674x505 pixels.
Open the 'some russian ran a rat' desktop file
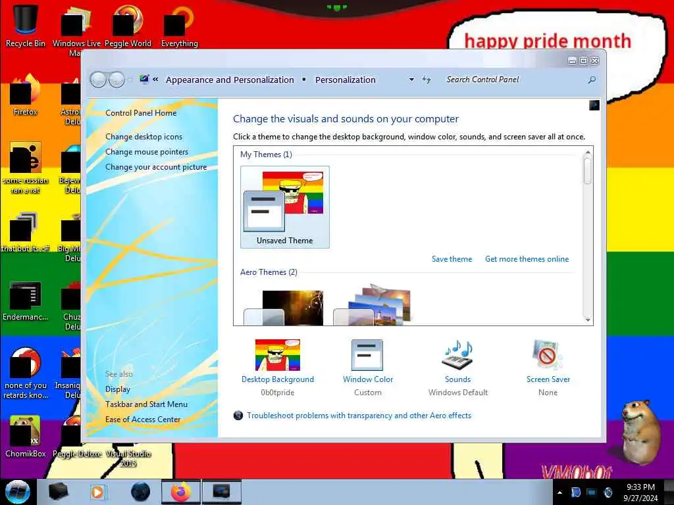tap(26, 168)
